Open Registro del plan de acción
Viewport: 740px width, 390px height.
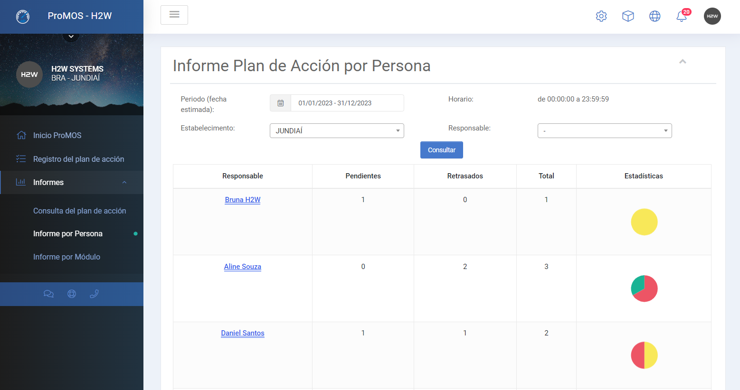tap(78, 159)
